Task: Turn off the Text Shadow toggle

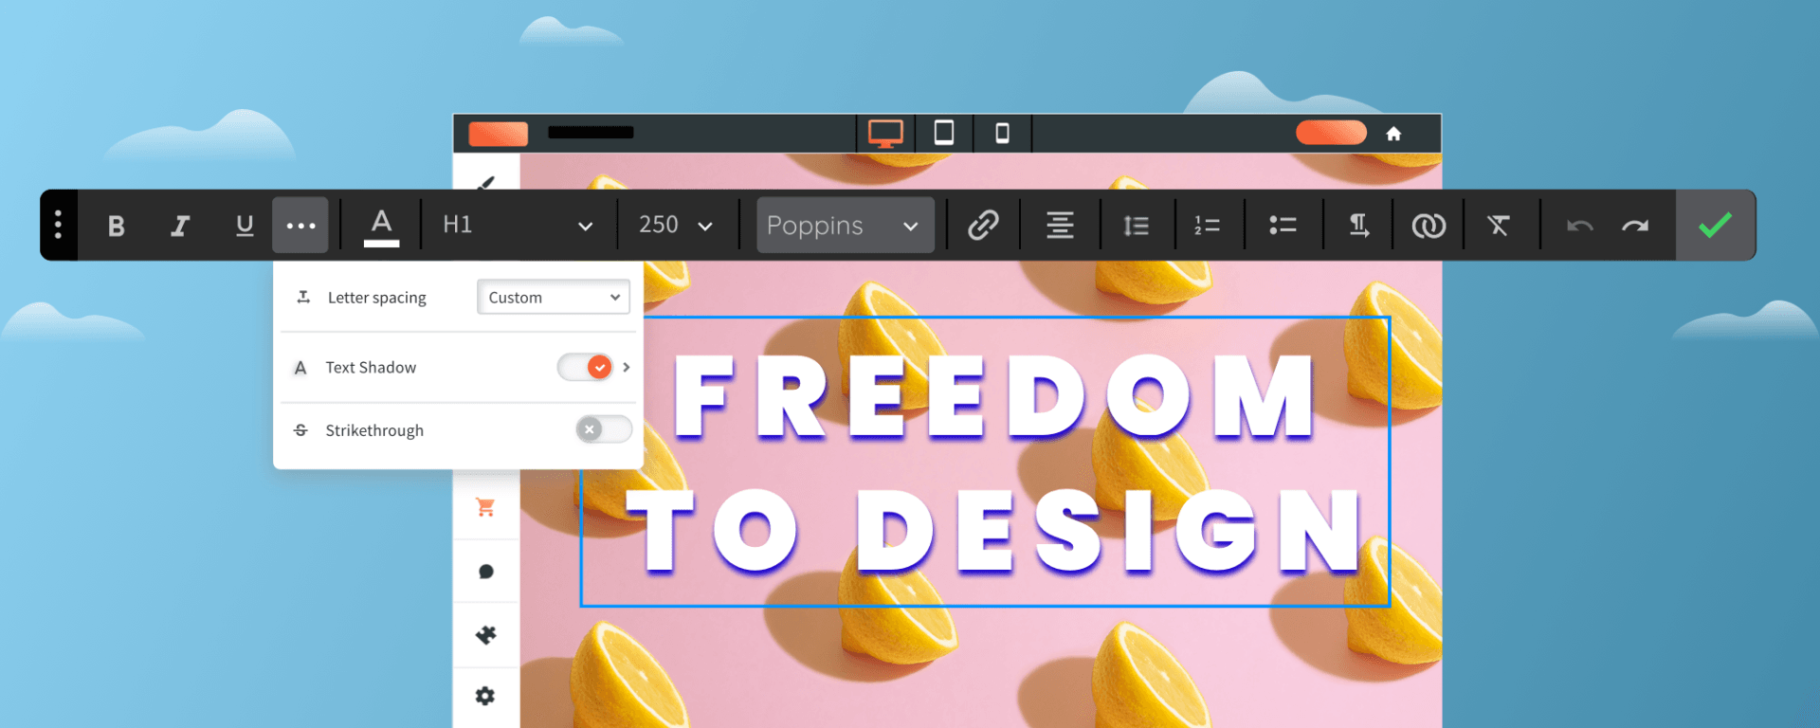Action: point(586,367)
